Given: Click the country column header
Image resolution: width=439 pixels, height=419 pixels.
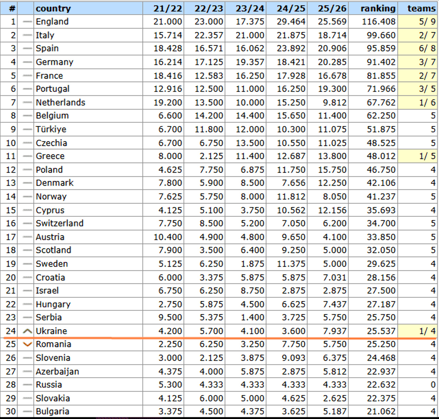Looking at the screenshot, I should [53, 8].
